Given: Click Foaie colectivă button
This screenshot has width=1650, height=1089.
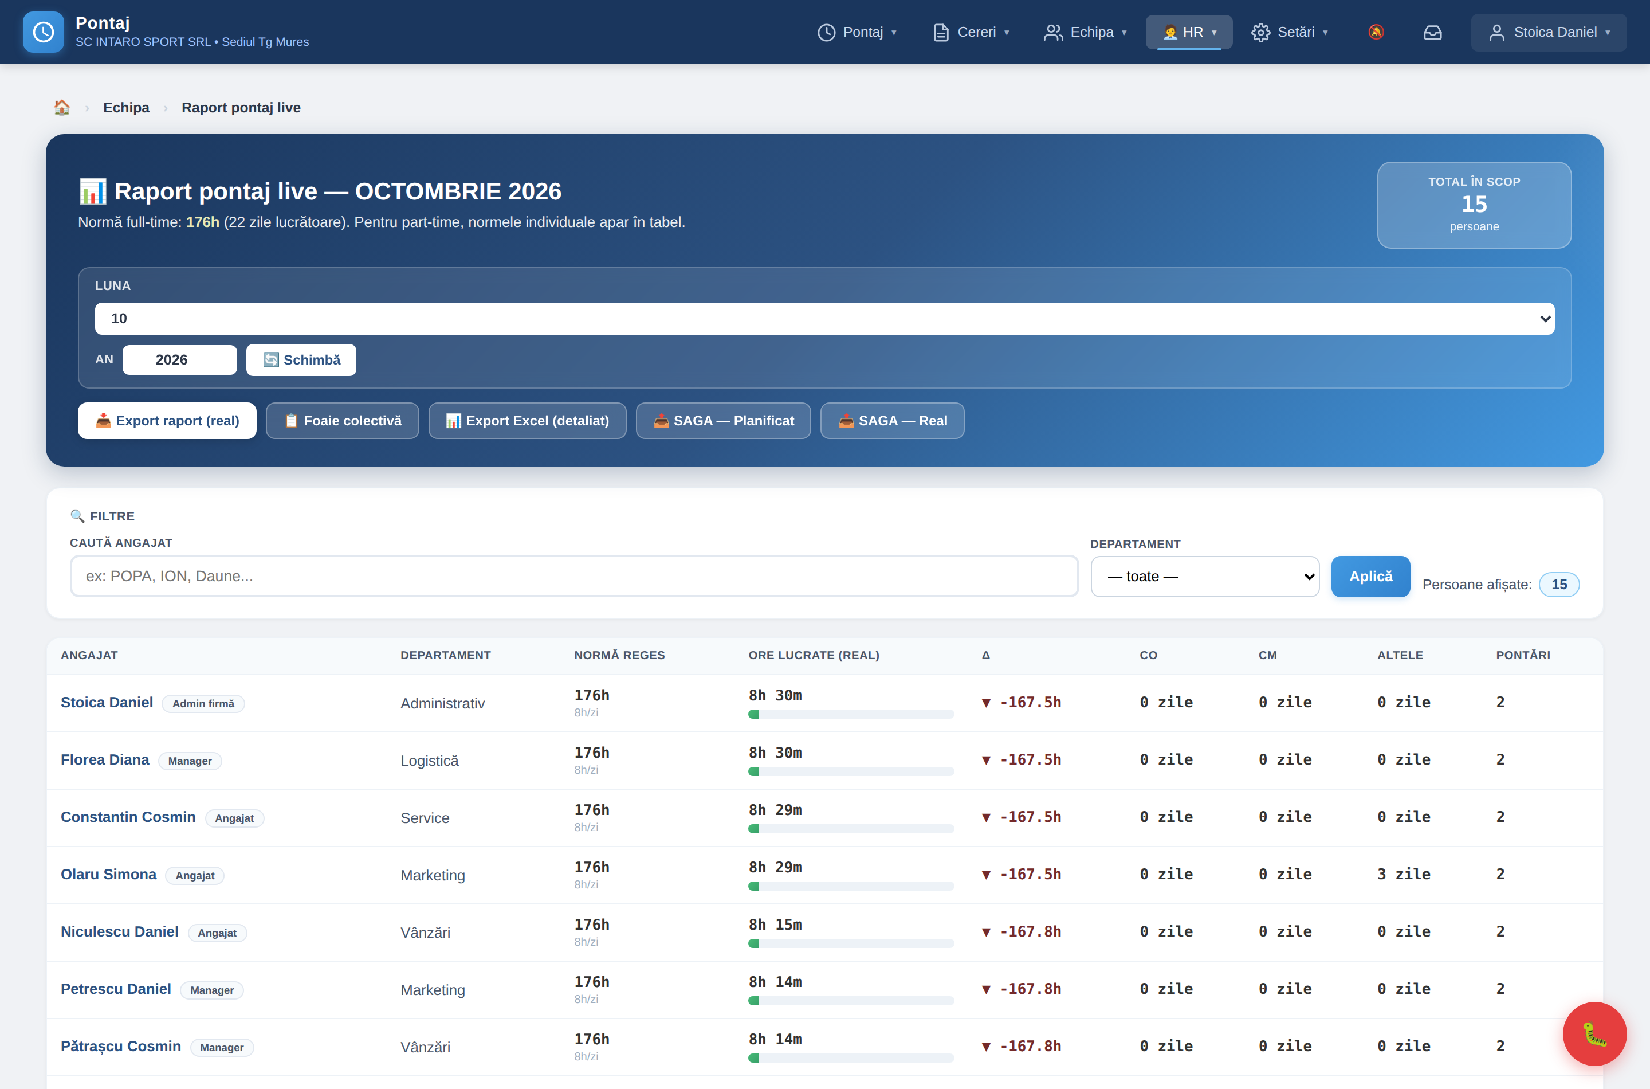Looking at the screenshot, I should (342, 421).
